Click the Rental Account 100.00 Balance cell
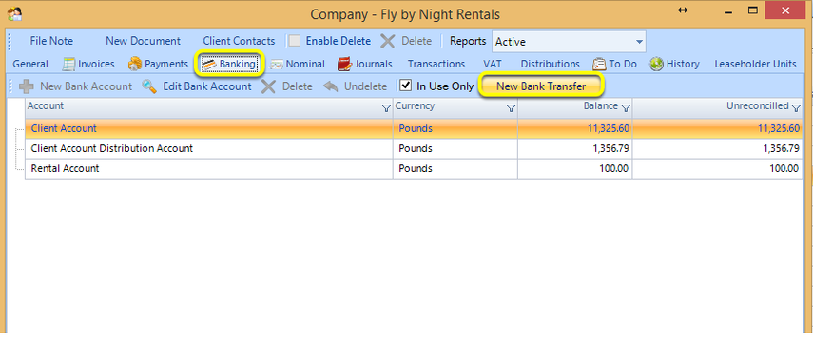 574,169
